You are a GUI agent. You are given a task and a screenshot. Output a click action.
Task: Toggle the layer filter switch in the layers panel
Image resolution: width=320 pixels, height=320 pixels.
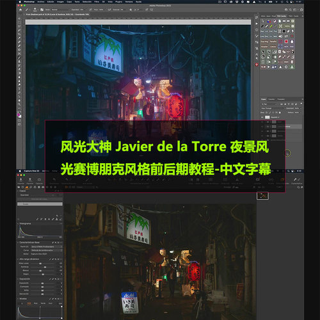coord(301,104)
